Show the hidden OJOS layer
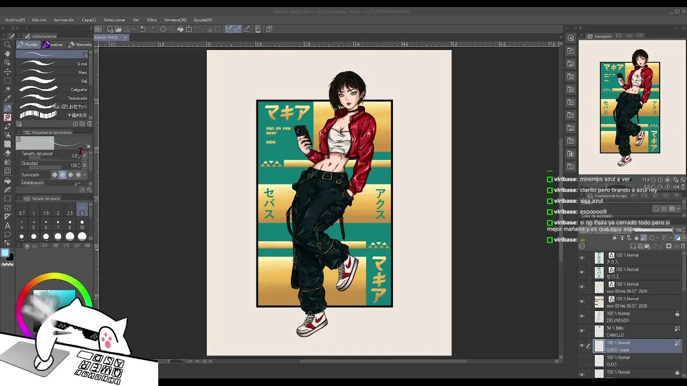Image resolution: width=687 pixels, height=386 pixels. pyautogui.click(x=582, y=360)
